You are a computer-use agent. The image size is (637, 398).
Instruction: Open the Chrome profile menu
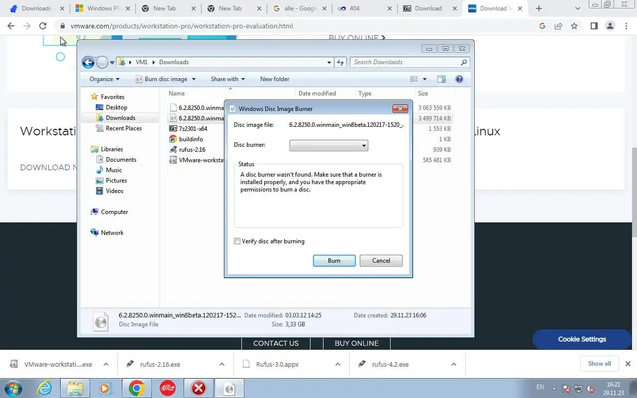click(610, 26)
